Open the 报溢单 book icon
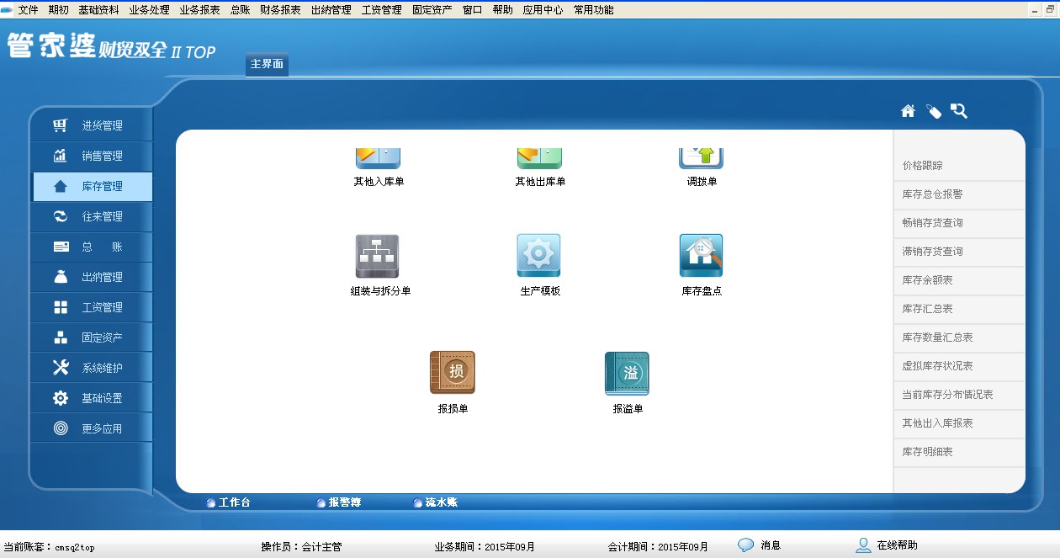Screen dimensions: 1060x558 [627, 373]
